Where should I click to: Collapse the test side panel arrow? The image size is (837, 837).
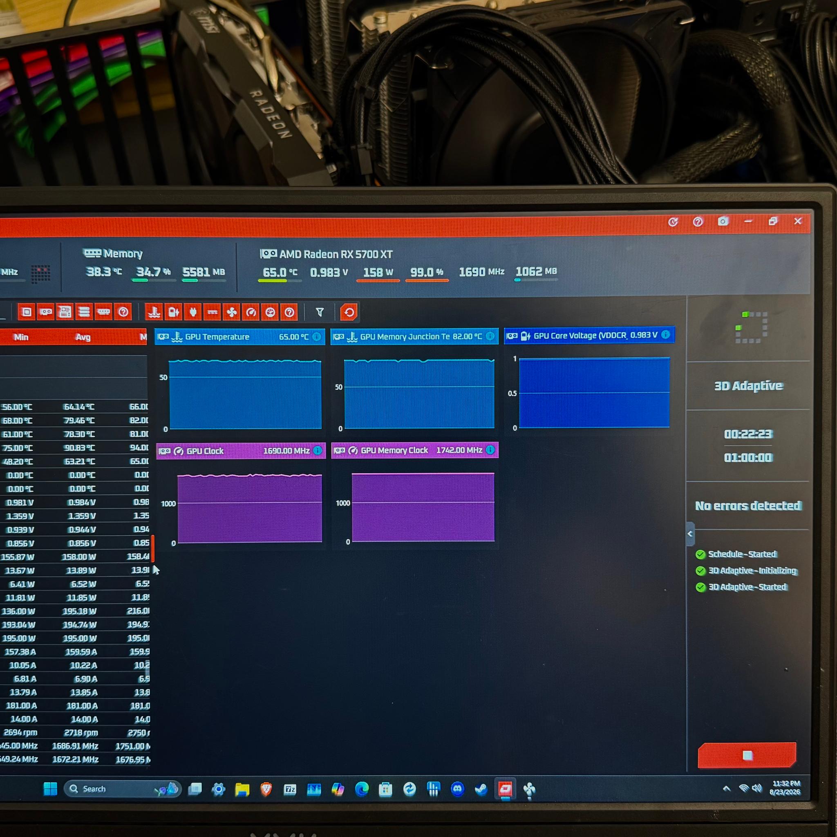pyautogui.click(x=690, y=534)
